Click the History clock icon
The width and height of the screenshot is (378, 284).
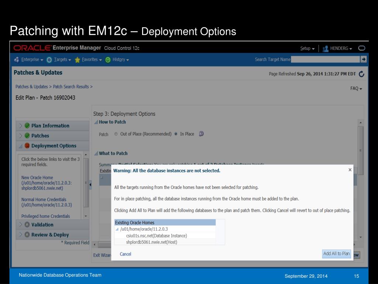coord(108,60)
